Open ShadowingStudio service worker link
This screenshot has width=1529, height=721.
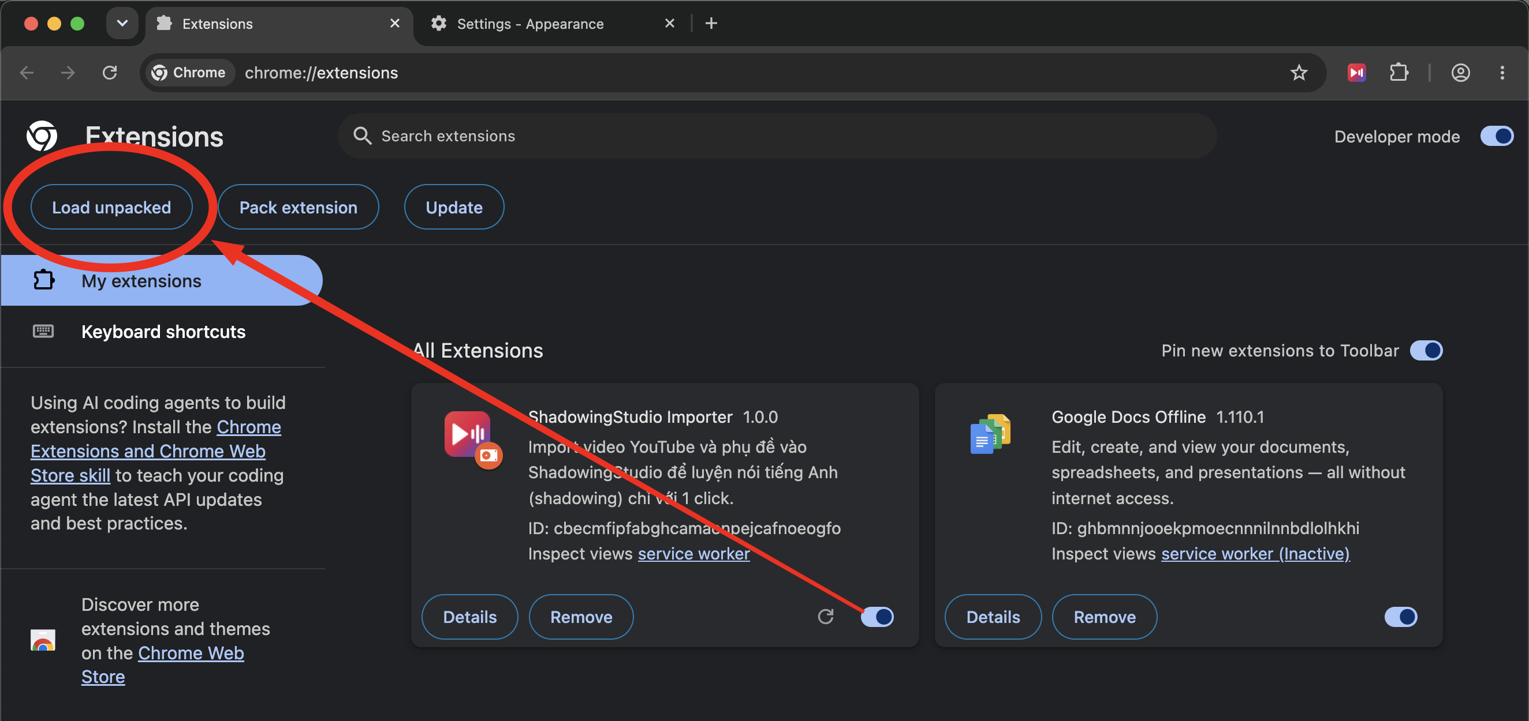click(x=694, y=554)
